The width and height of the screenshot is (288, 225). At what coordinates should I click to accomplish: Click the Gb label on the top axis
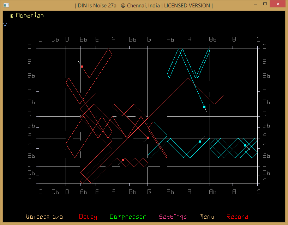click(132, 39)
